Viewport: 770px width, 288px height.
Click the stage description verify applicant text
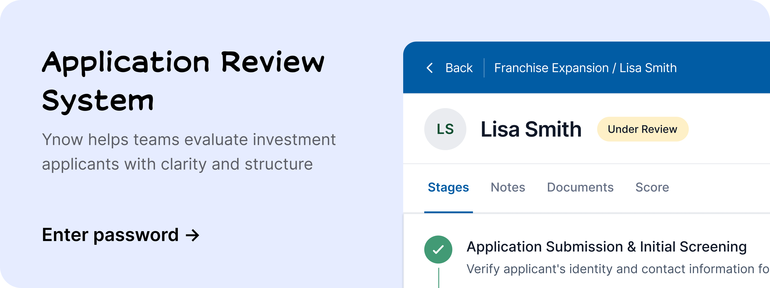coord(616,269)
